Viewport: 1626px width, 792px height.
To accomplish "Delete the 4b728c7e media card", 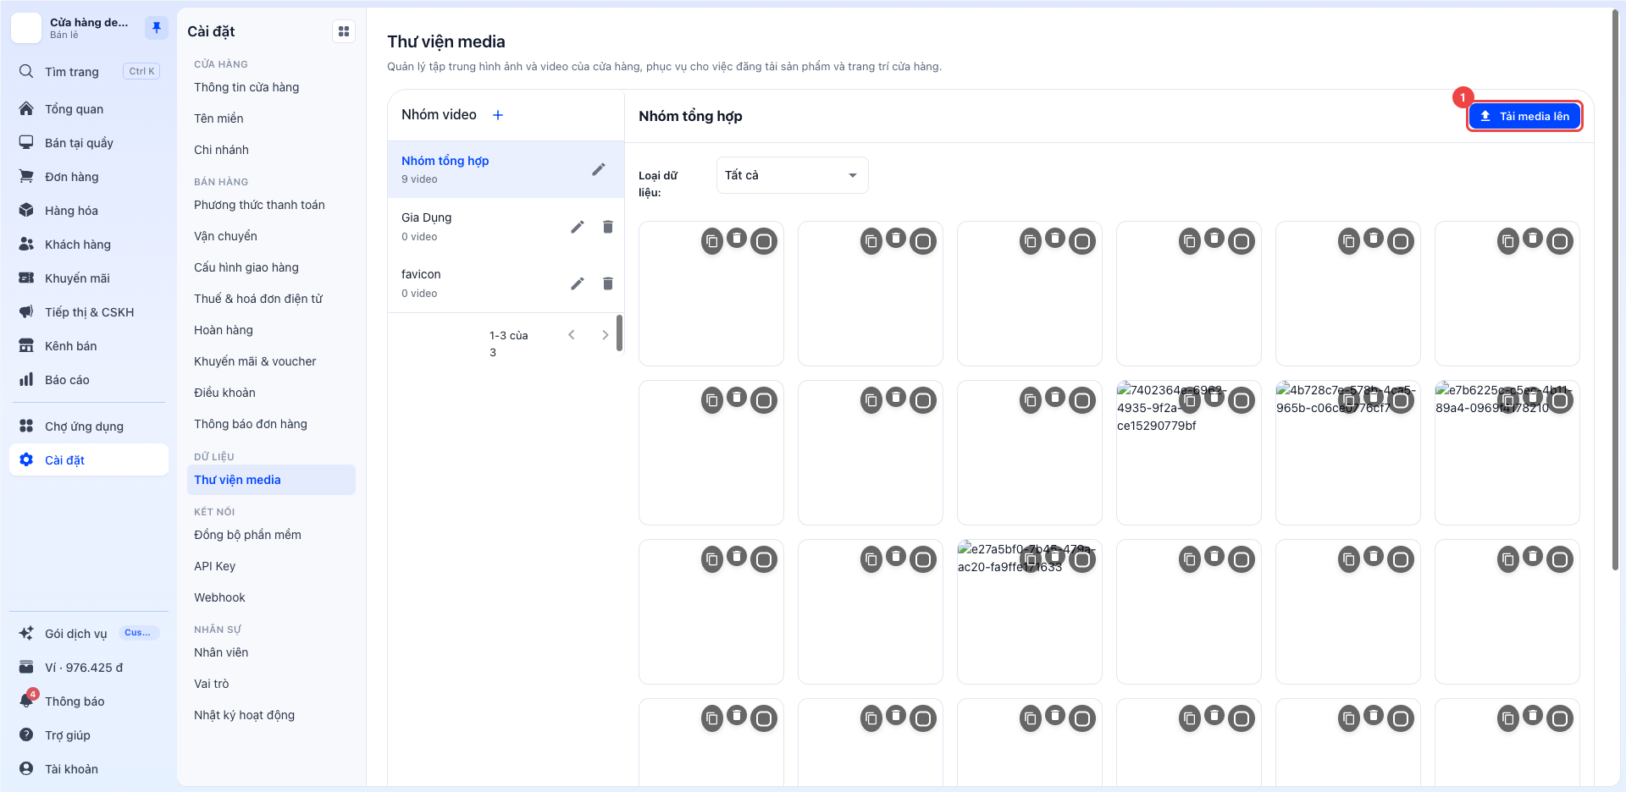I will (x=1374, y=398).
